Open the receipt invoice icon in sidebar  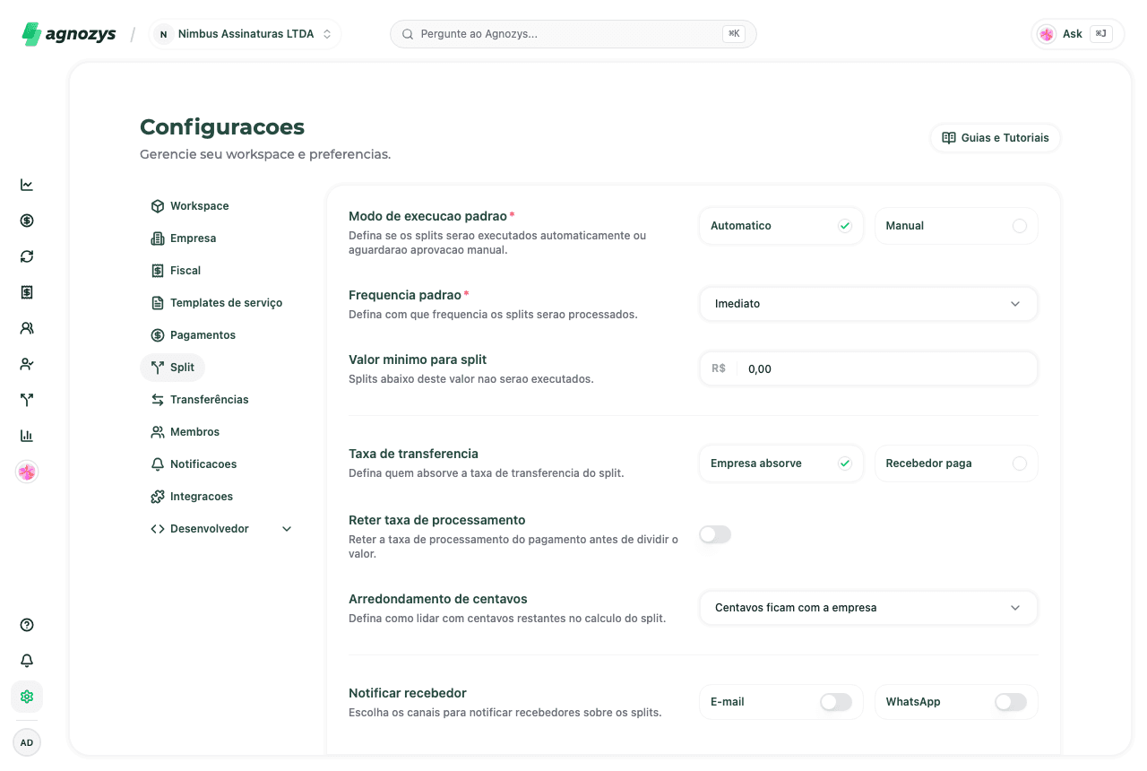[27, 292]
